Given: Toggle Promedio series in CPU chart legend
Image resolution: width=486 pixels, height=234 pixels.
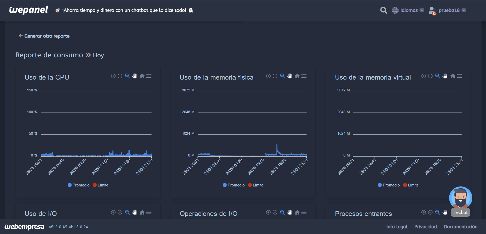Looking at the screenshot, I should pyautogui.click(x=79, y=185).
